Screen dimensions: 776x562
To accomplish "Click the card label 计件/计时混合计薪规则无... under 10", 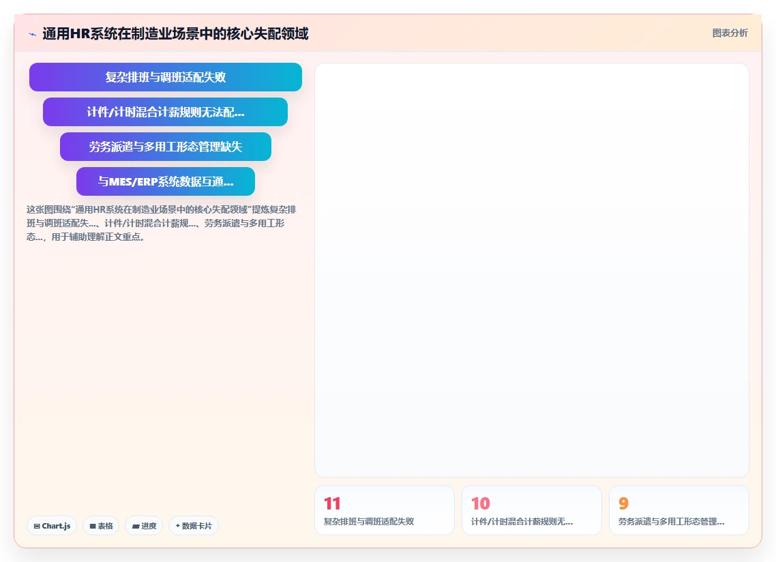I will point(522,521).
